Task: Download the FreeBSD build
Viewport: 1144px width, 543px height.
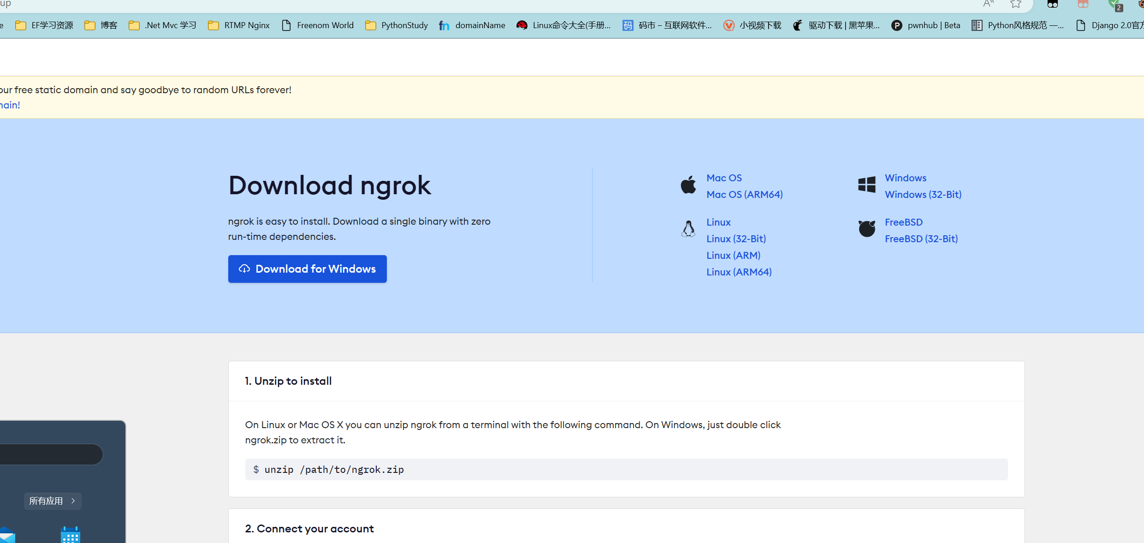Action: tap(904, 222)
